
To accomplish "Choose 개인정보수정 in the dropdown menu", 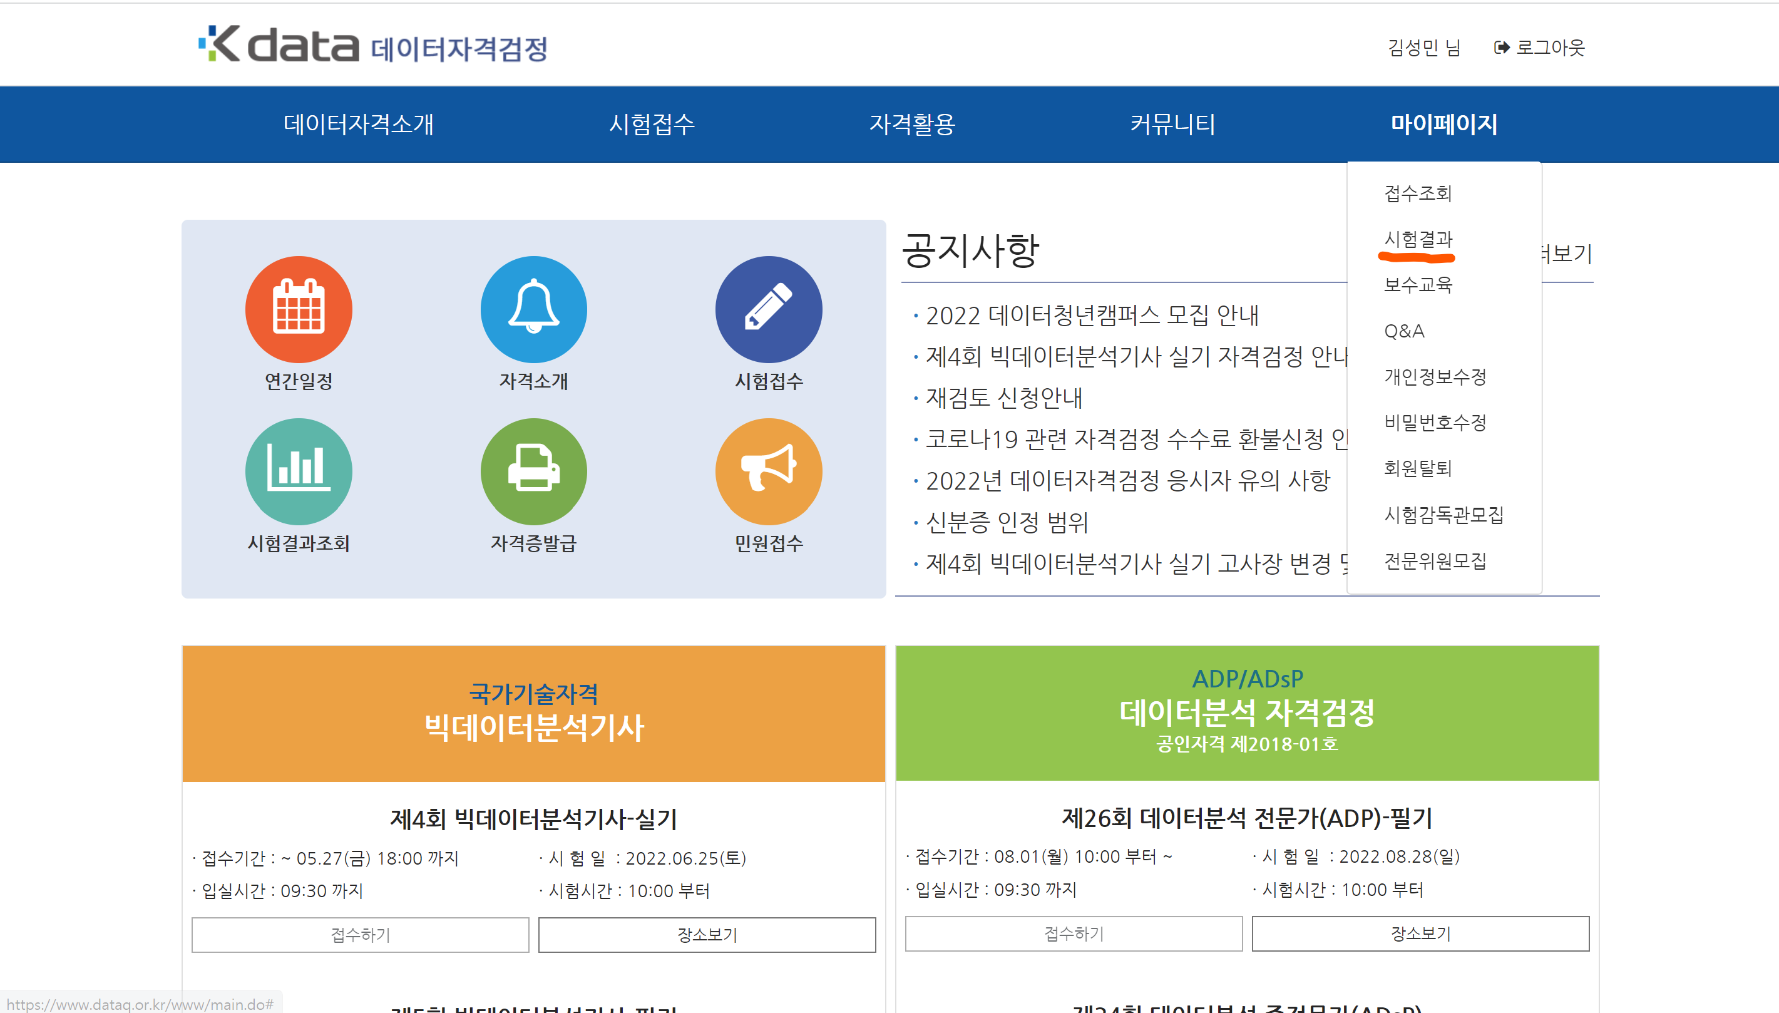I will coord(1435,377).
